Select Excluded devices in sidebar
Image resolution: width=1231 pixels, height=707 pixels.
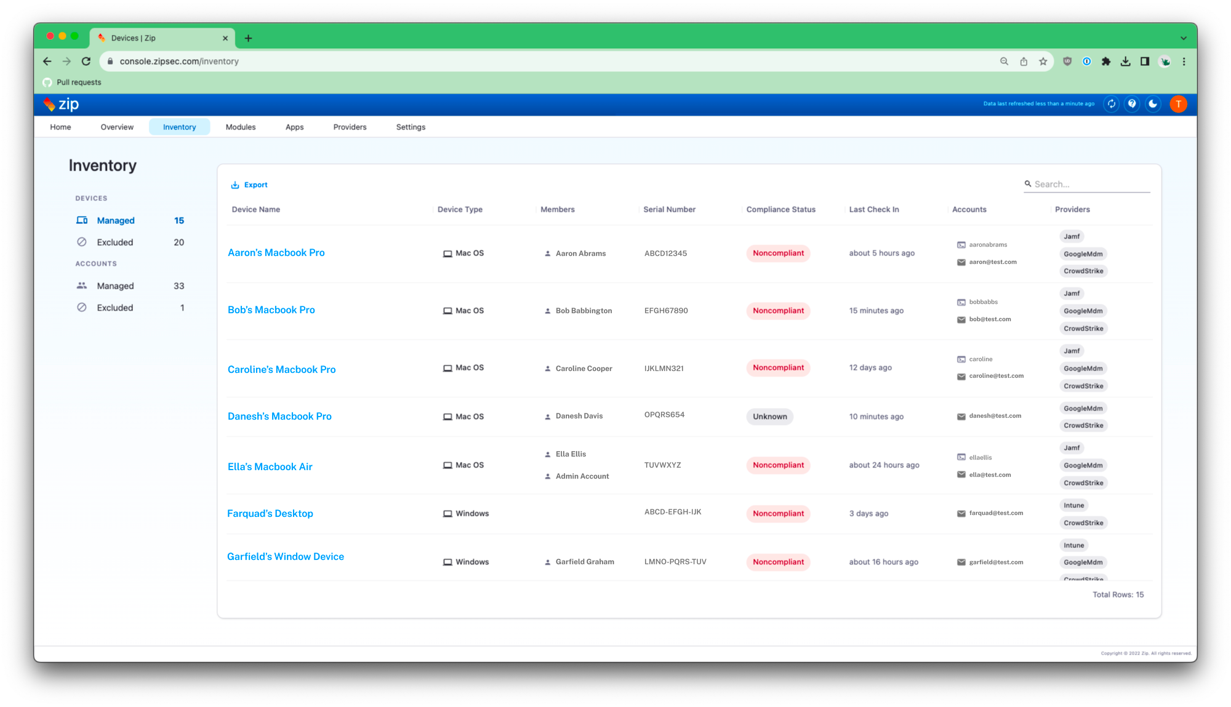pos(115,242)
